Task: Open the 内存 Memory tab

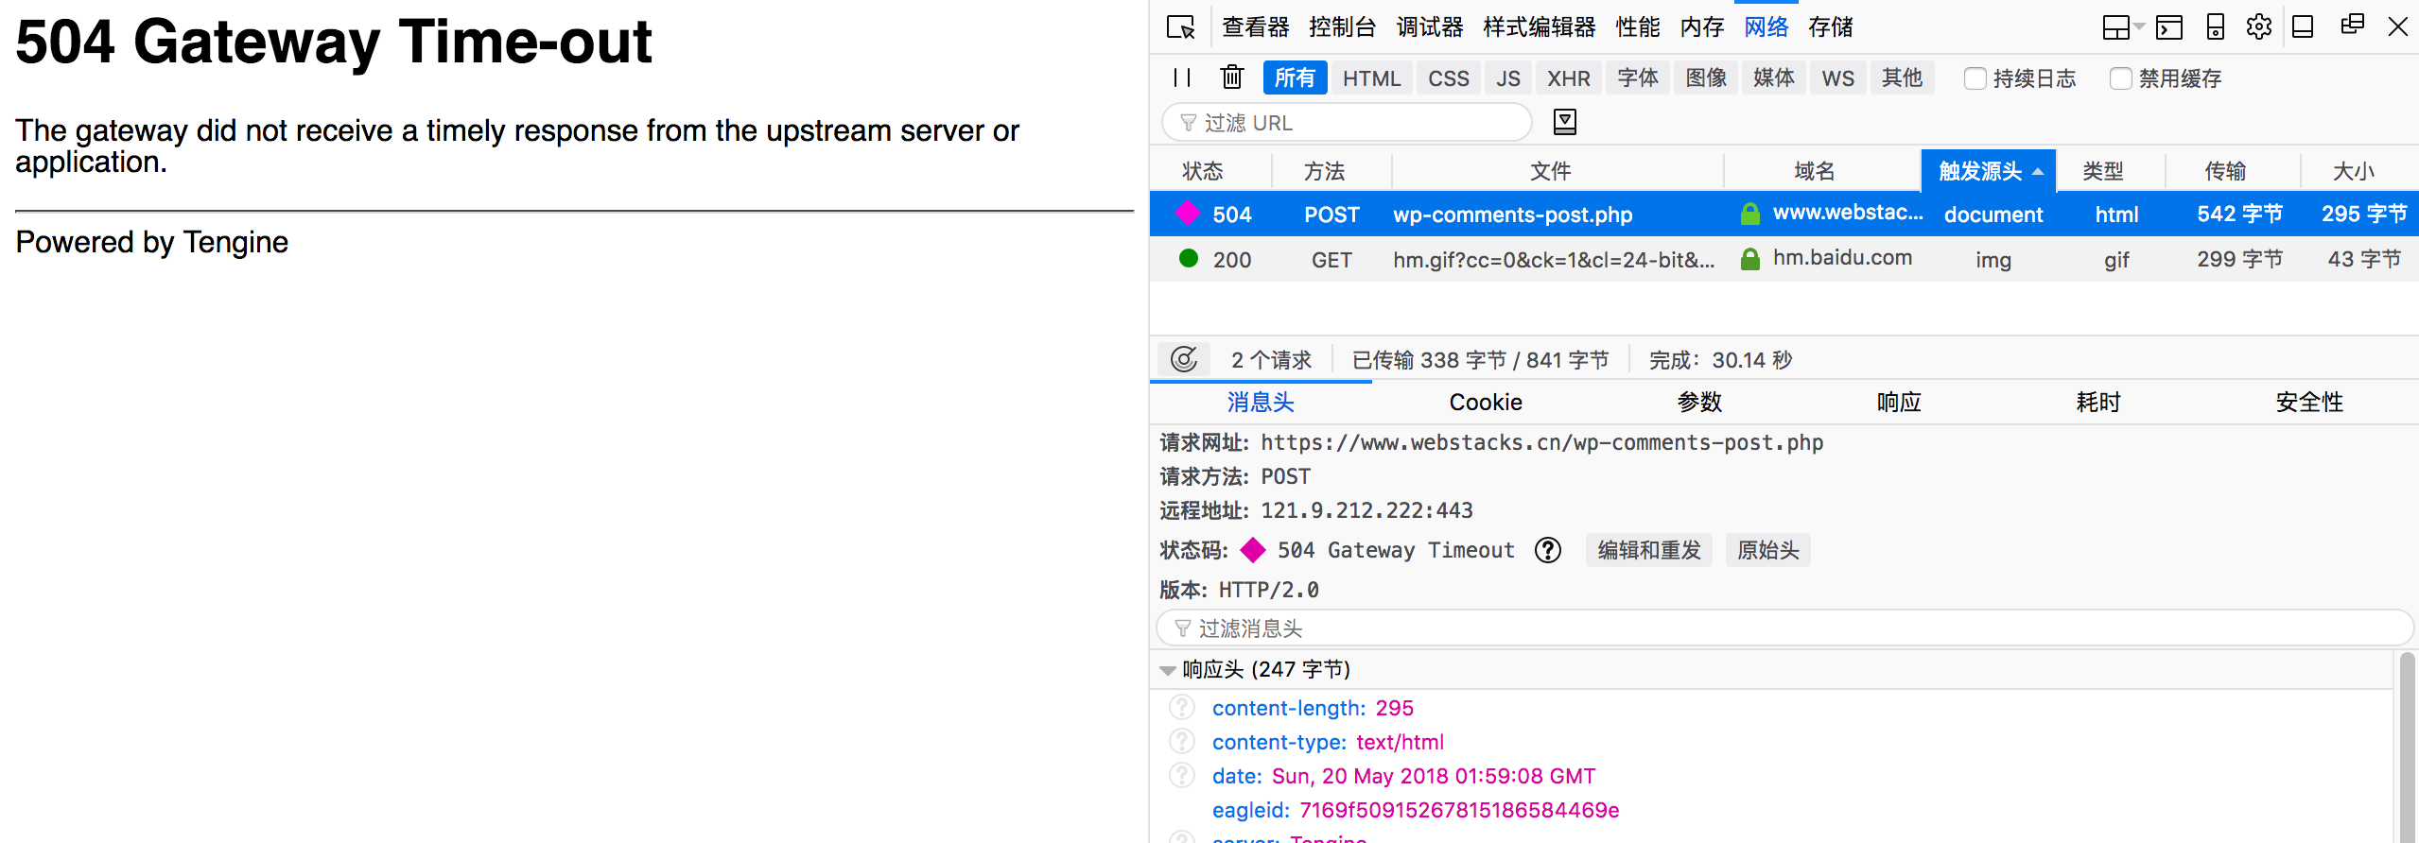Action: point(1701,27)
